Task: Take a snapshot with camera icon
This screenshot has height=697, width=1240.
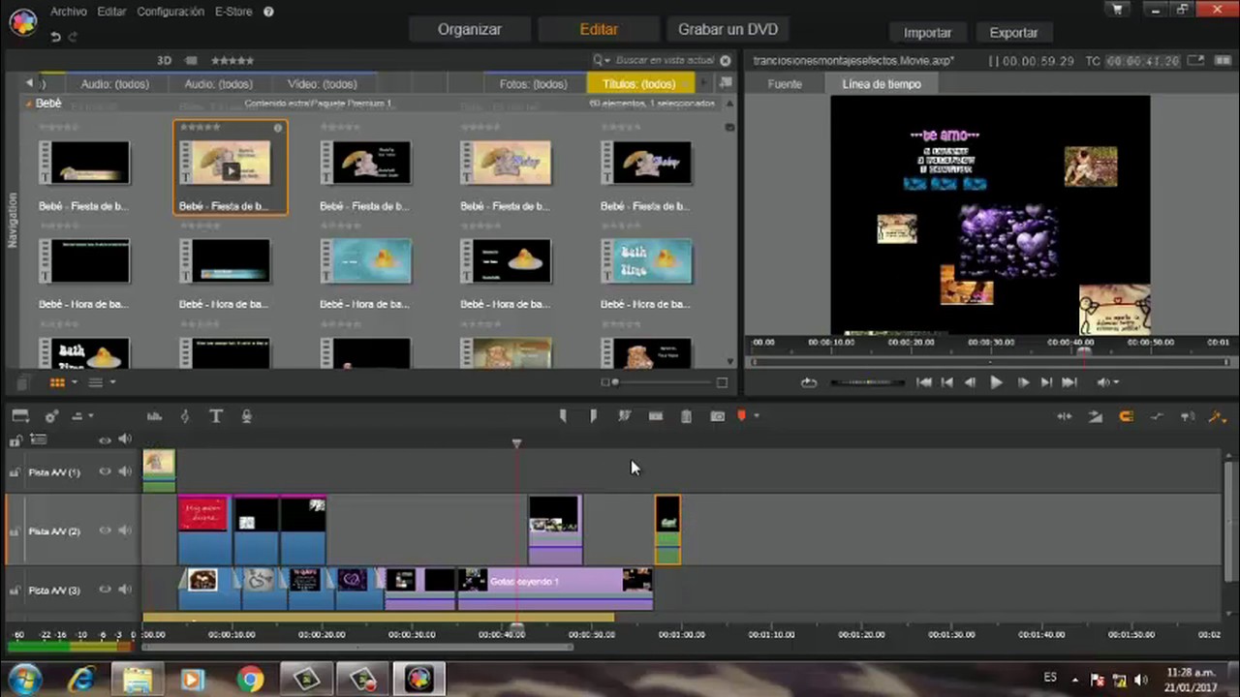Action: (x=717, y=416)
